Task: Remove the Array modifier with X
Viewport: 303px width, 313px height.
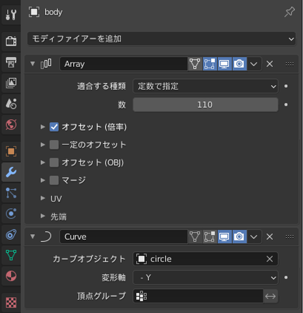Action: 270,64
